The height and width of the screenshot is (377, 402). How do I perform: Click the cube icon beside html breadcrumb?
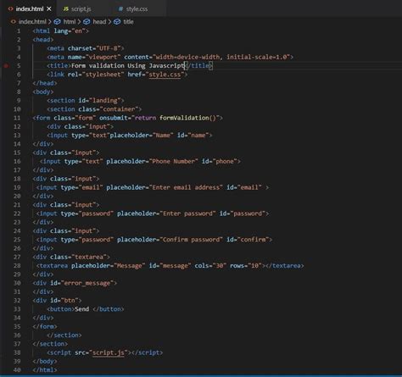(58, 22)
